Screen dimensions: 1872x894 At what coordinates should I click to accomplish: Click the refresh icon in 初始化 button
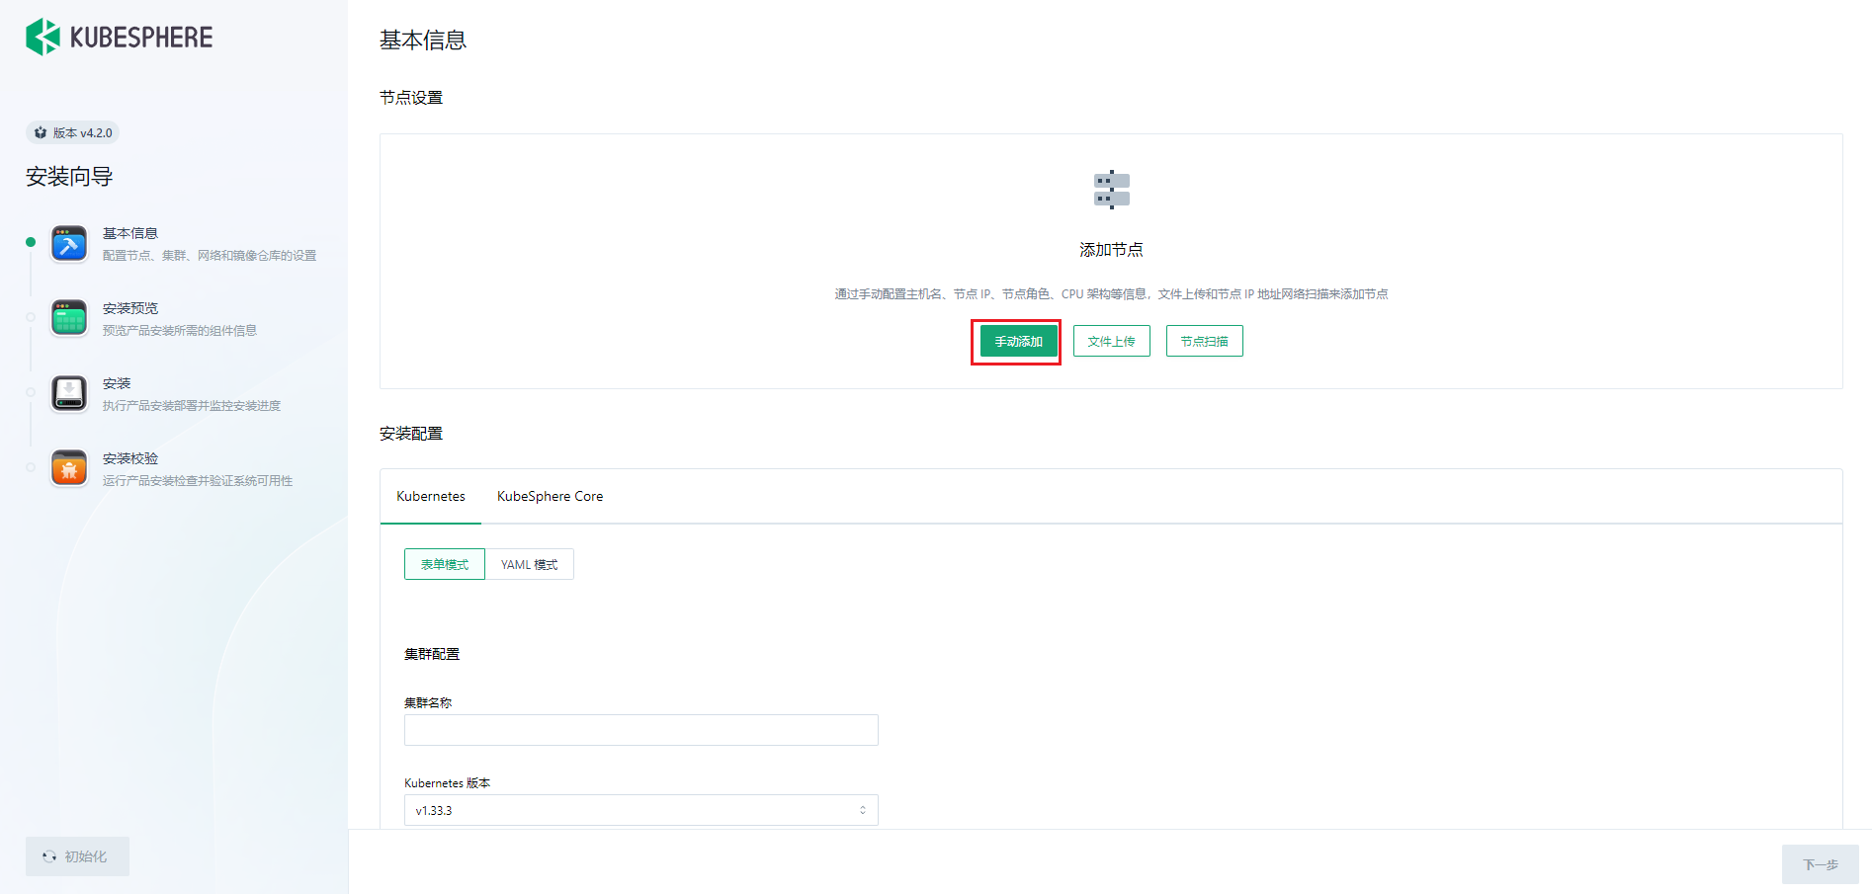pos(49,856)
